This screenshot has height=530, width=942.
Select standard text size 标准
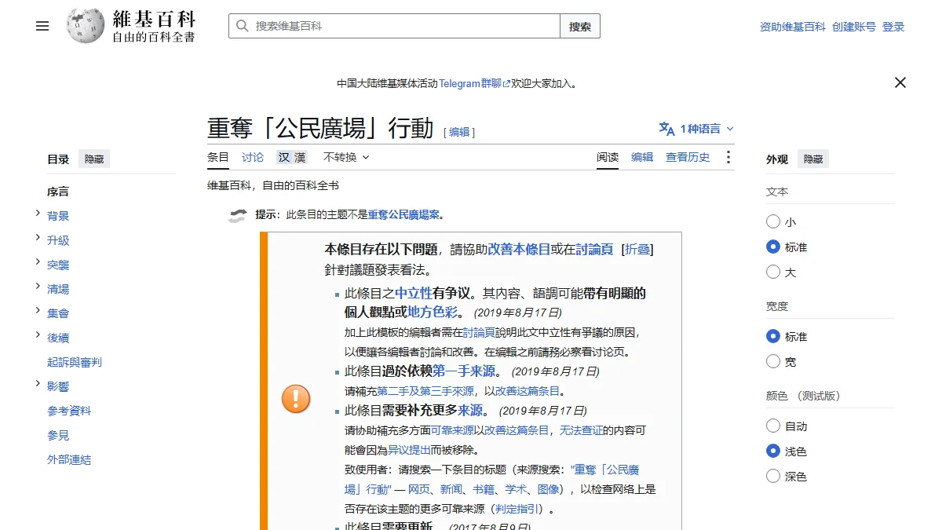[x=773, y=247]
